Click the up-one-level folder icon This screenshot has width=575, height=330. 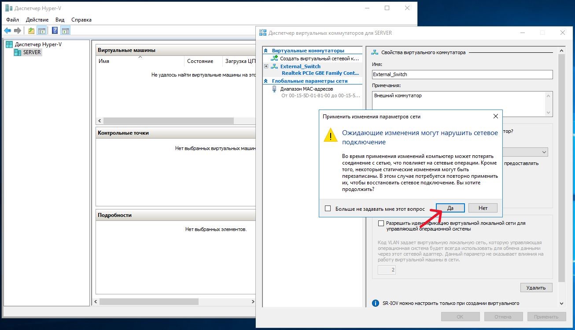point(31,31)
